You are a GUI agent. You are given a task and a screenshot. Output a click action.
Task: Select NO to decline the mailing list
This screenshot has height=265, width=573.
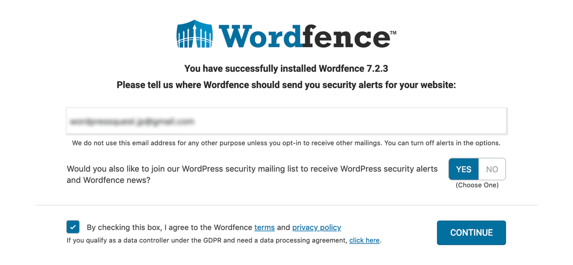[492, 169]
